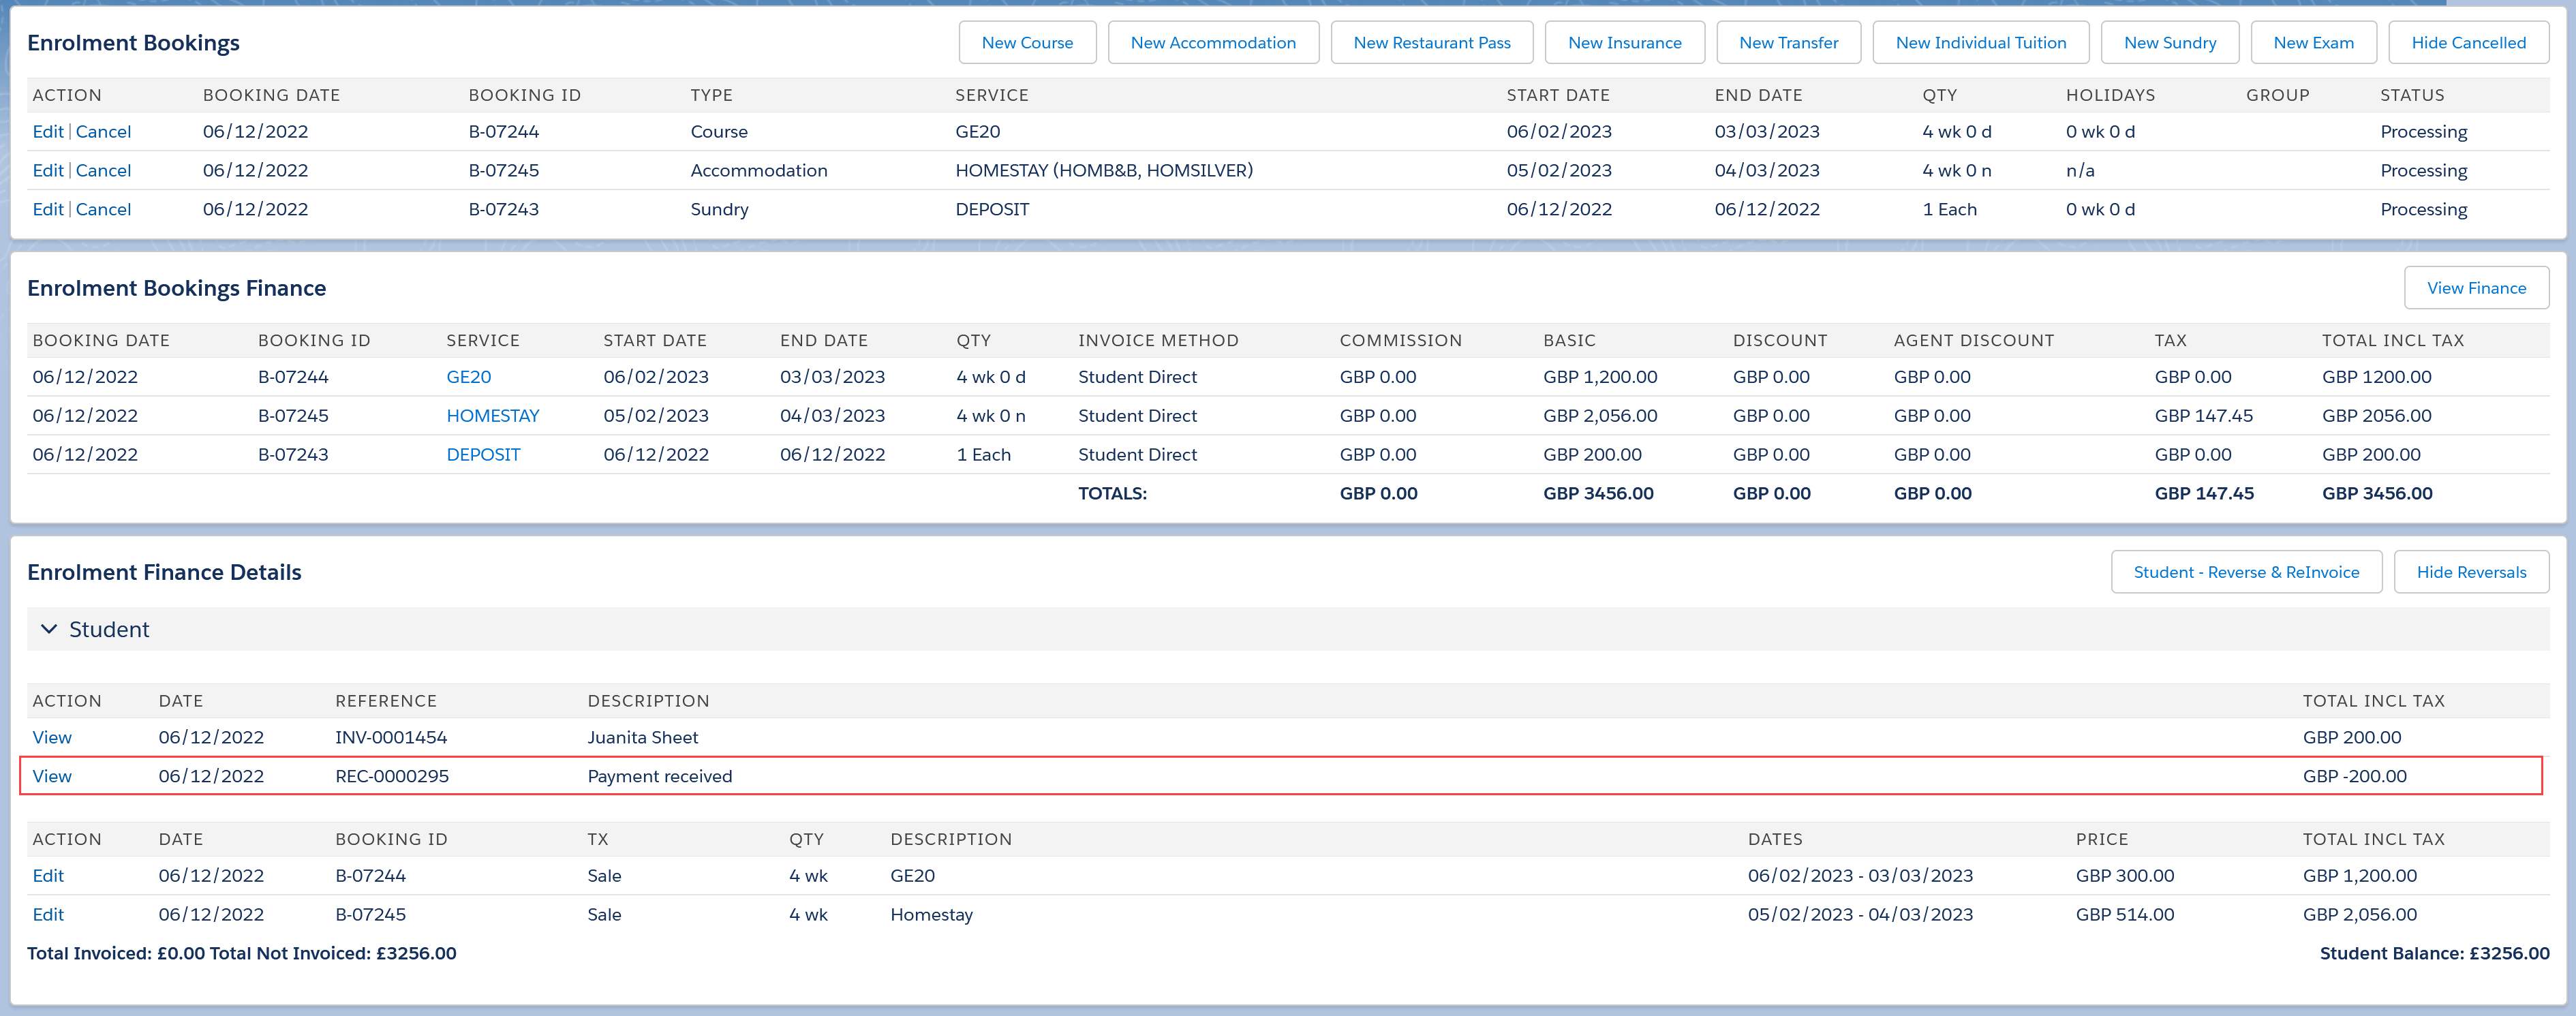Open the GE20 service link
Viewport: 2576px width, 1016px height.
(x=468, y=377)
